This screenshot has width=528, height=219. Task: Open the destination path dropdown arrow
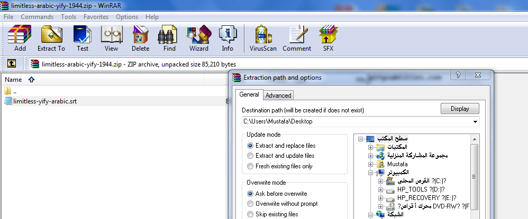475,122
